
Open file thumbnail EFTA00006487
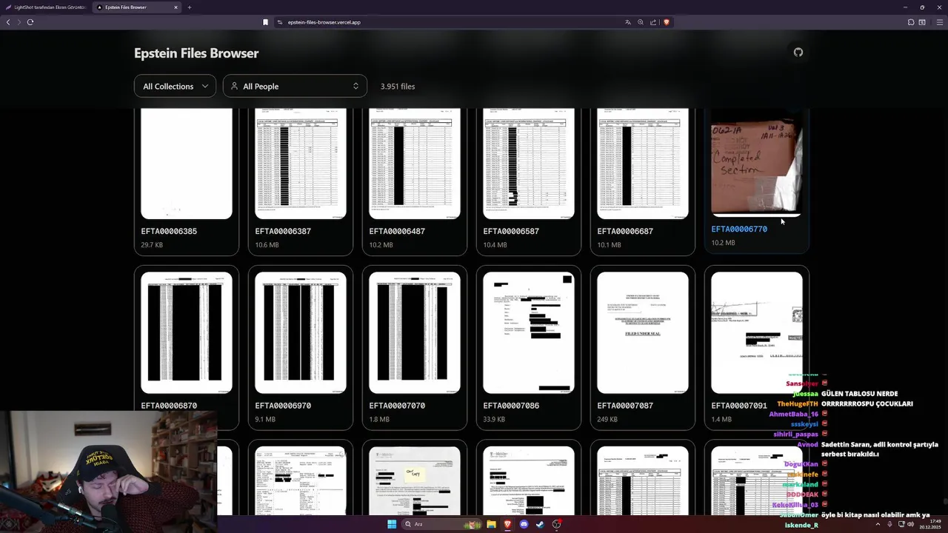(415, 164)
